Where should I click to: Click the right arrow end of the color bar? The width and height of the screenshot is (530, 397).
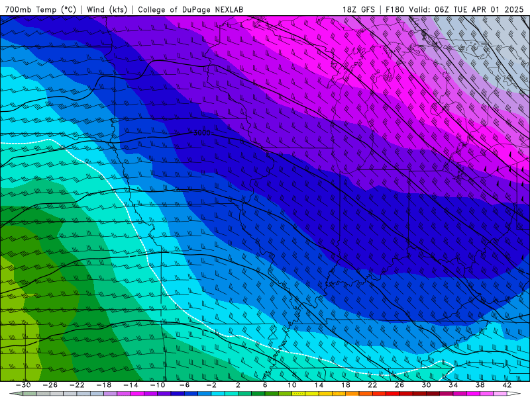(514, 394)
